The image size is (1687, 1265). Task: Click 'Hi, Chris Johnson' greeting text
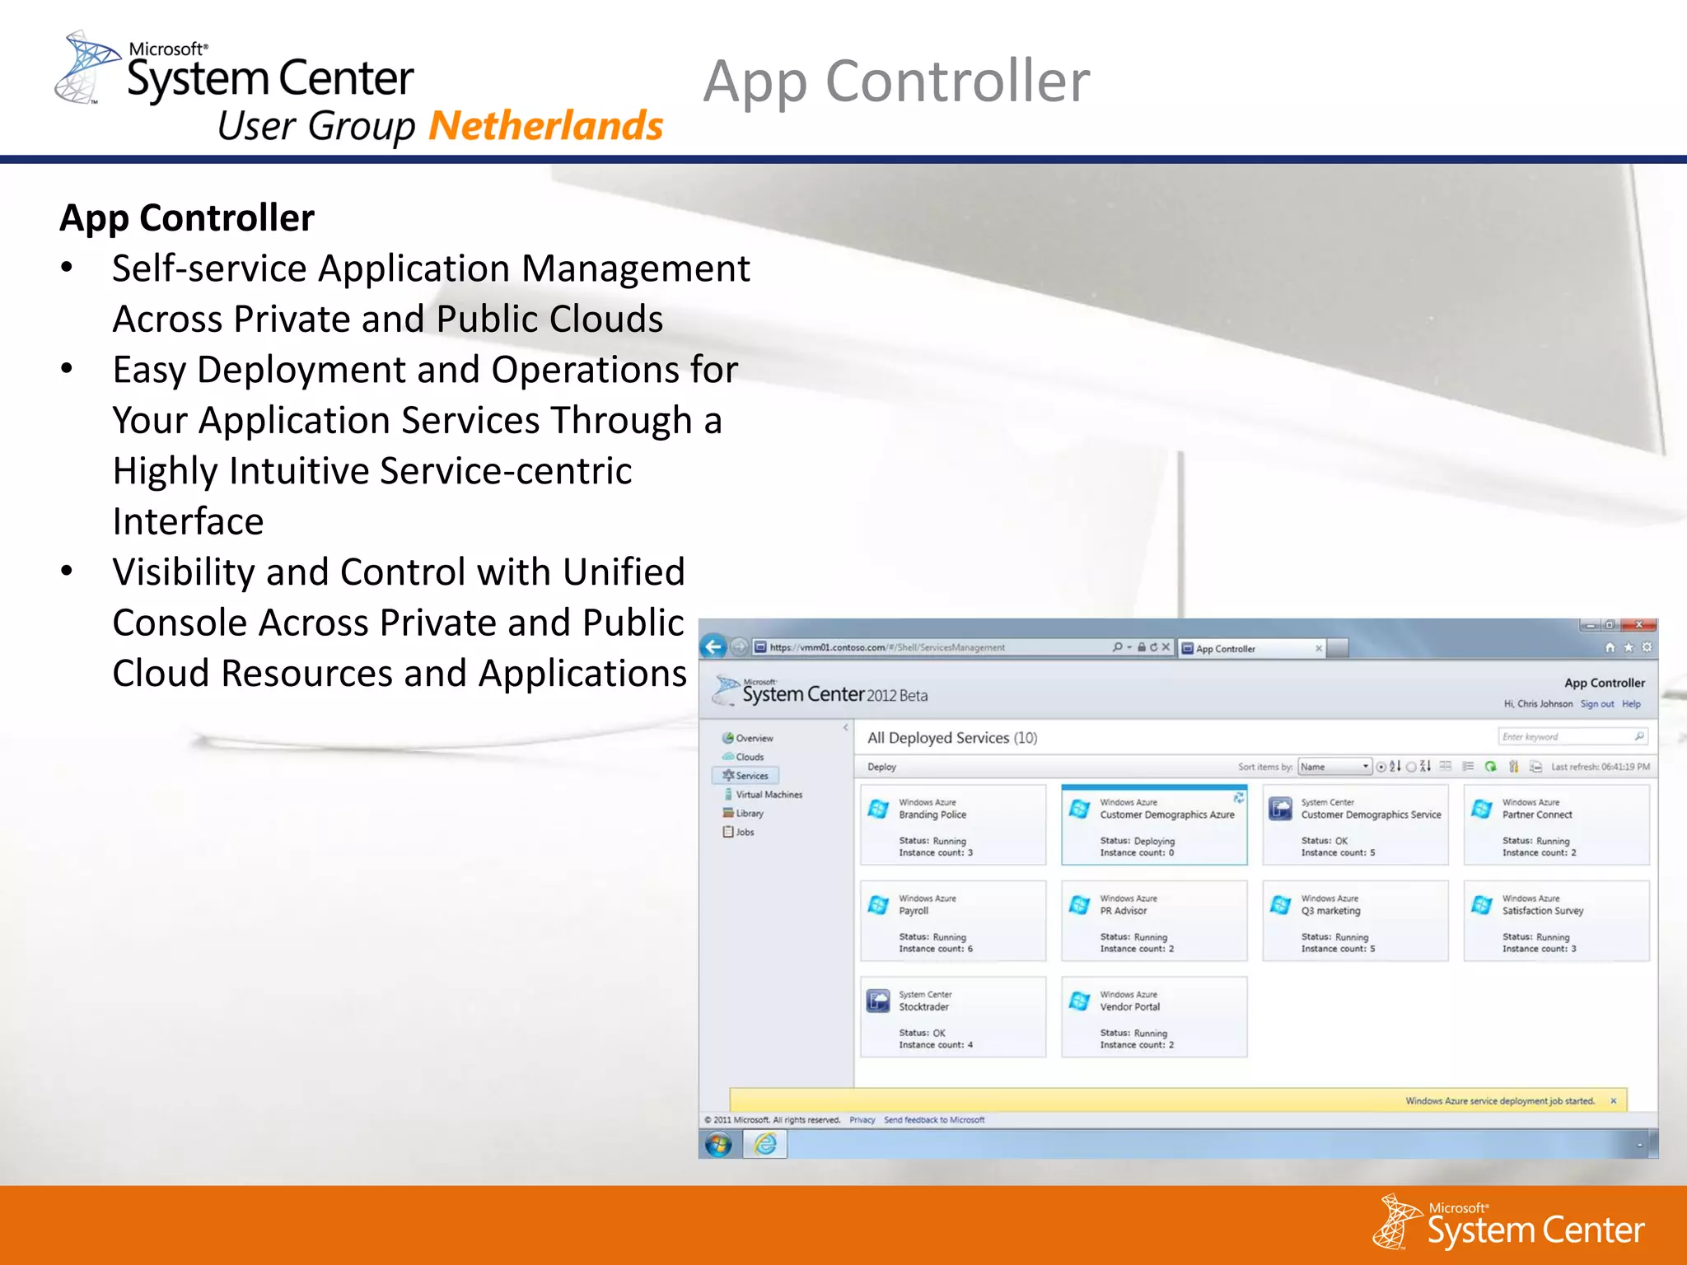point(1538,704)
